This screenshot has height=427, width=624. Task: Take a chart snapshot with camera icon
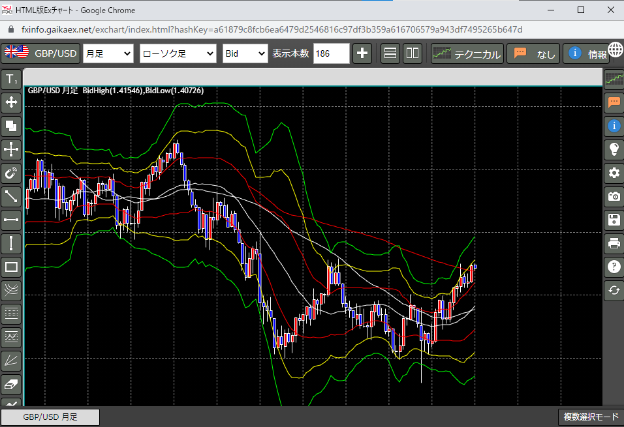coord(614,196)
